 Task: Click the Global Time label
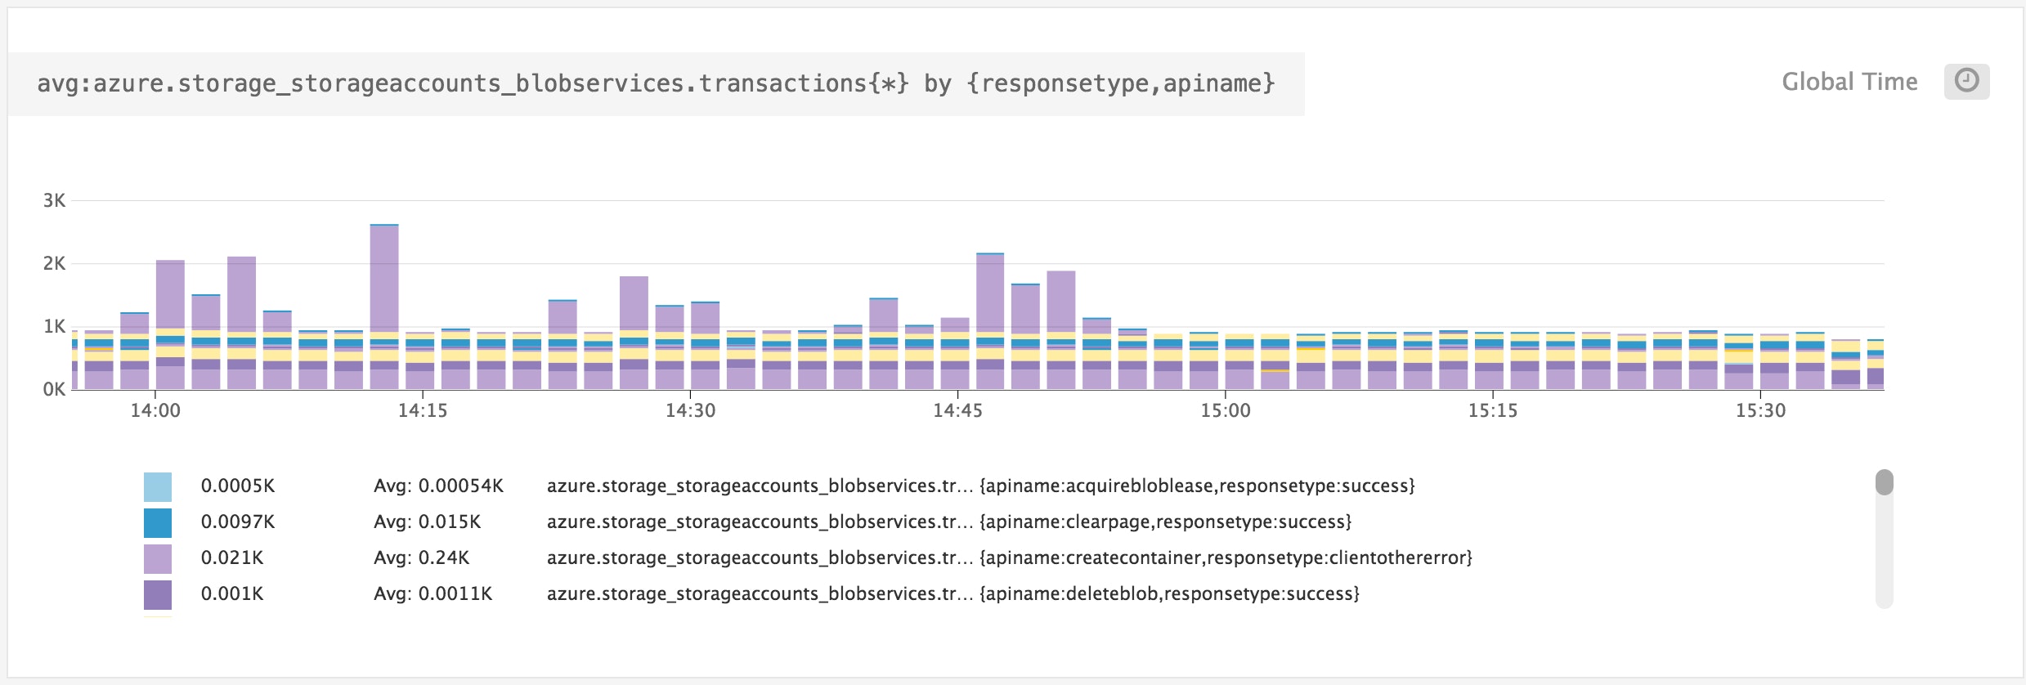coord(1849,82)
